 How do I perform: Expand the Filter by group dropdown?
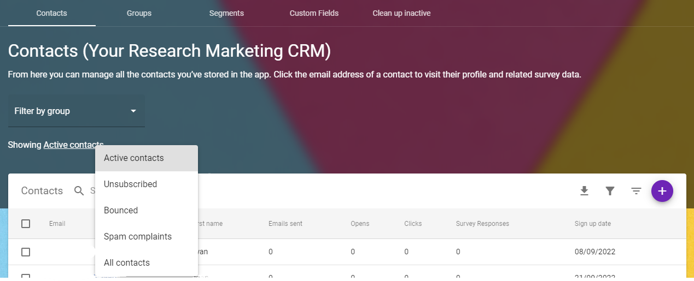point(77,111)
